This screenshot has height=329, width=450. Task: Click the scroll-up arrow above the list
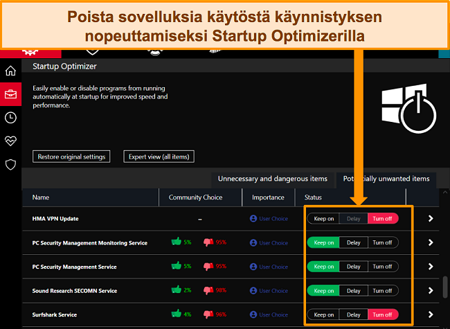(x=445, y=193)
